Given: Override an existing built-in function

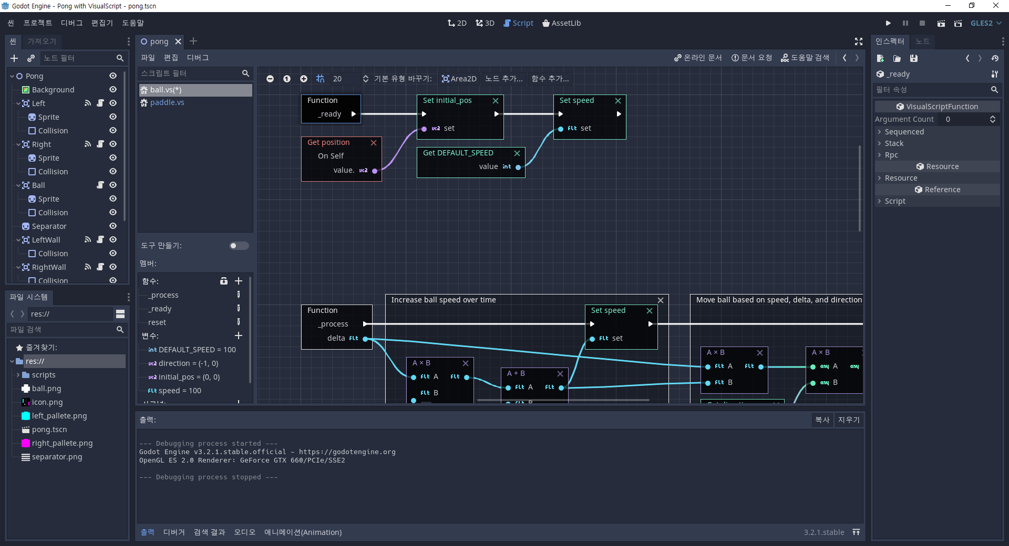Looking at the screenshot, I should 224,281.
